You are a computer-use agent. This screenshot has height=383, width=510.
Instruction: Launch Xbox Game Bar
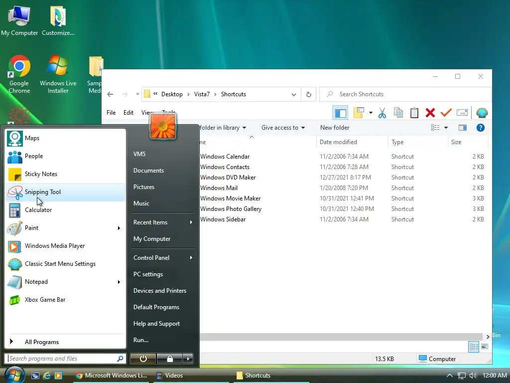pos(65,300)
